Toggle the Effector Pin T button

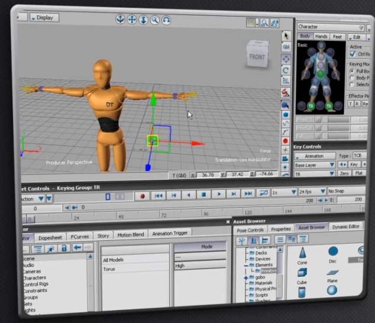[350, 104]
